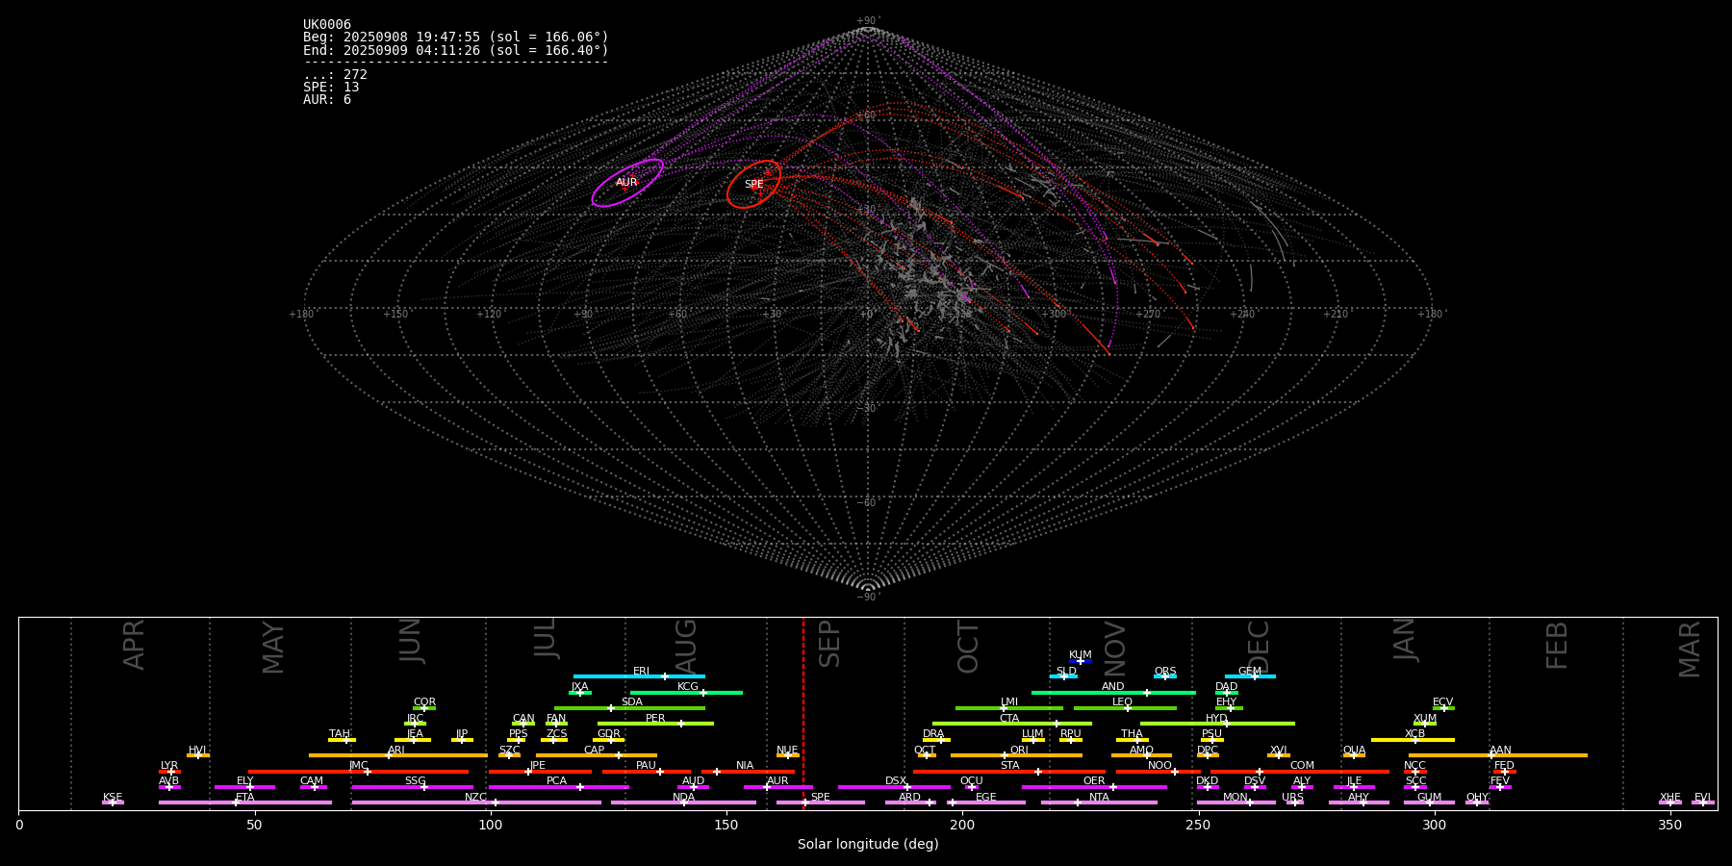Select the orange CAP shower bar
This screenshot has height=866, width=1732.
[x=597, y=755]
